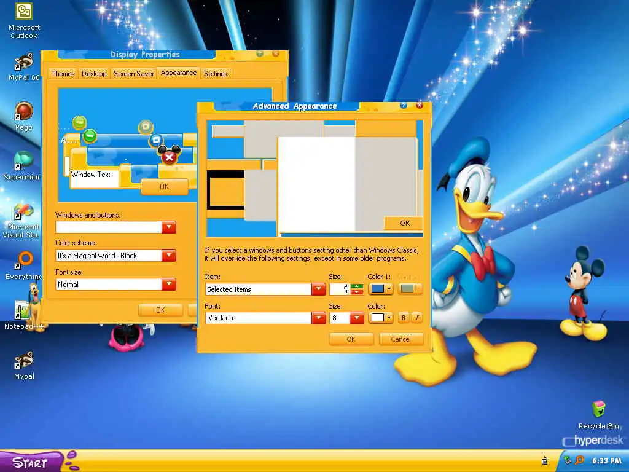The height and width of the screenshot is (472, 629).
Task: Click OK button in Display Properties preview
Action: coord(164,187)
